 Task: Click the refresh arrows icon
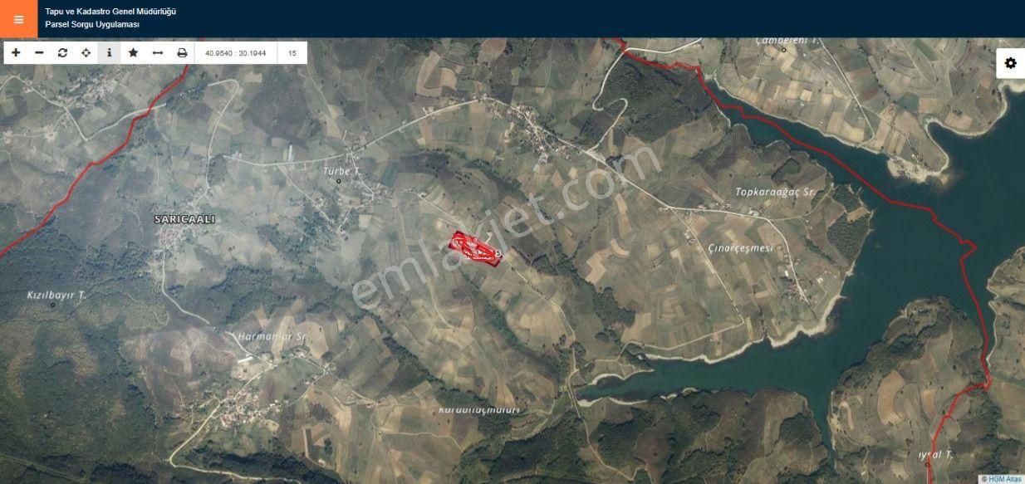(x=62, y=52)
